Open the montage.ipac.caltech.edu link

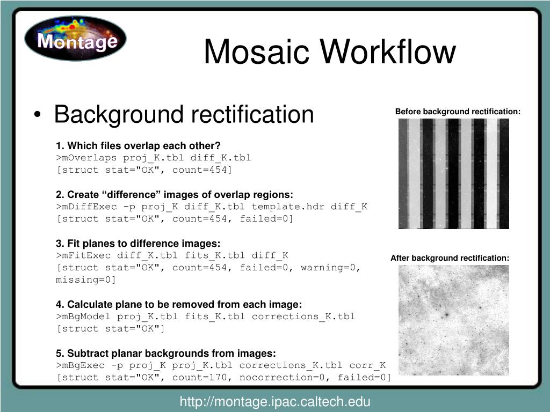pyautogui.click(x=275, y=401)
